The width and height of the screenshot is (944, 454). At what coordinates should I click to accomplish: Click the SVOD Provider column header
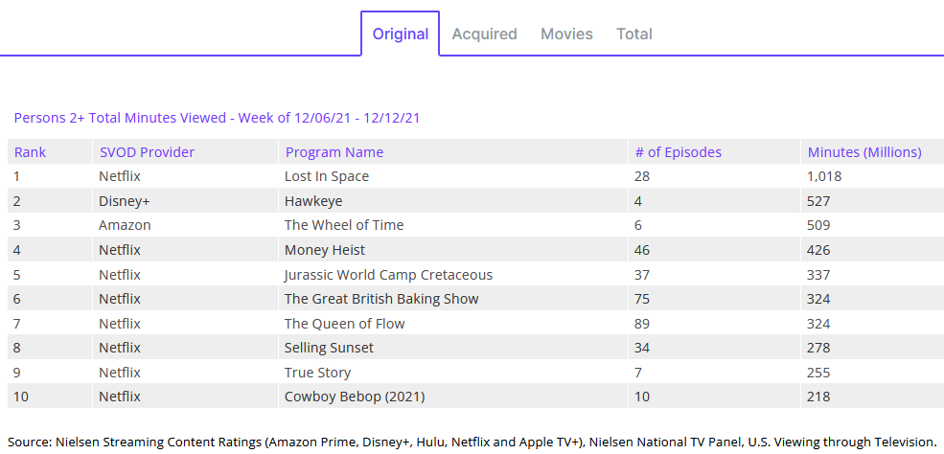click(147, 152)
